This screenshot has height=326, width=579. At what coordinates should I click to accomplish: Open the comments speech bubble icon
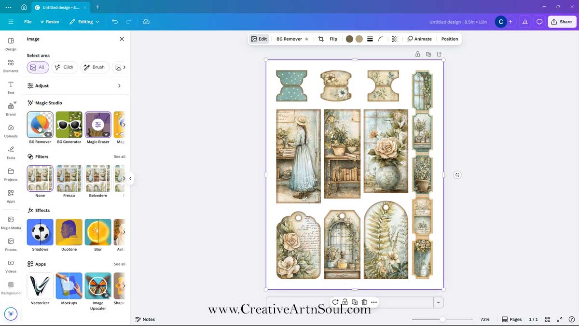point(539,22)
